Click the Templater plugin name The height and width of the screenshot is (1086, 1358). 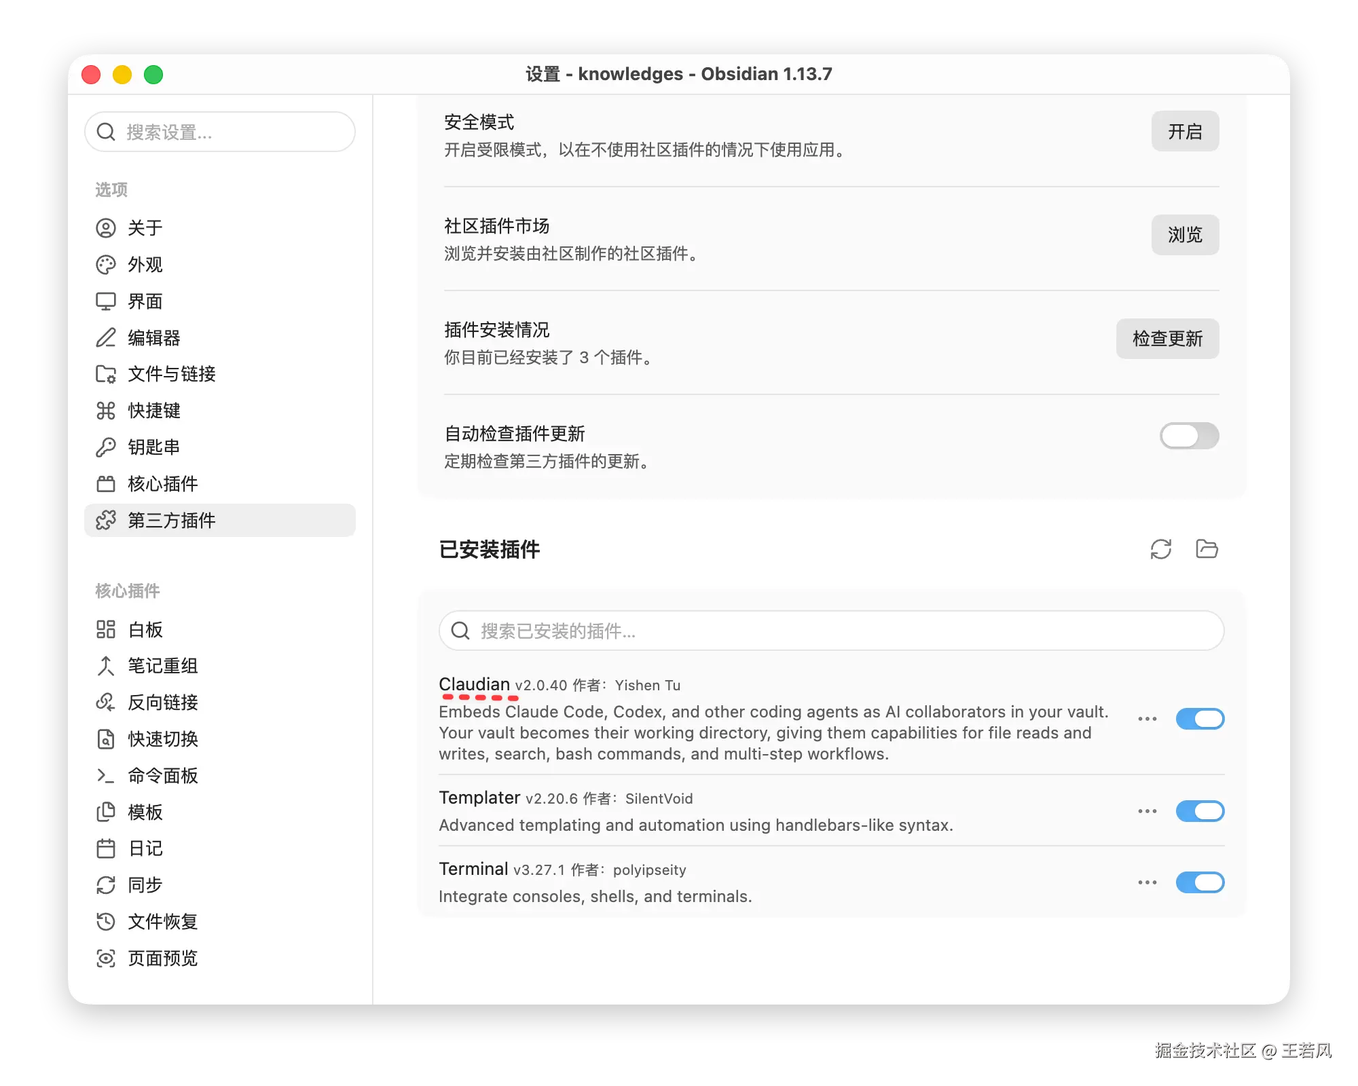point(479,798)
